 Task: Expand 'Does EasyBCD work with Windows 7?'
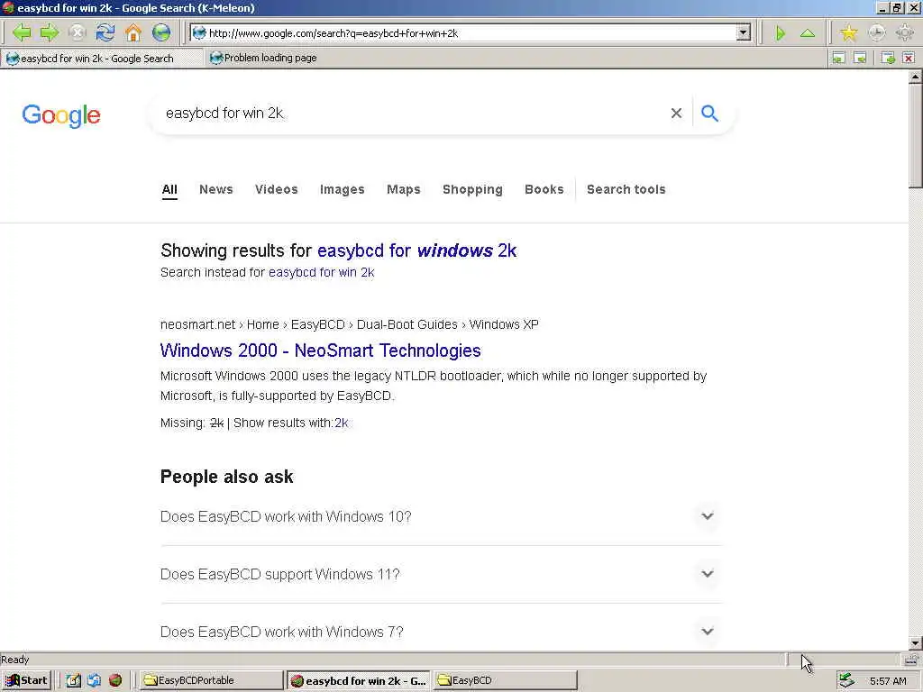[x=441, y=632]
